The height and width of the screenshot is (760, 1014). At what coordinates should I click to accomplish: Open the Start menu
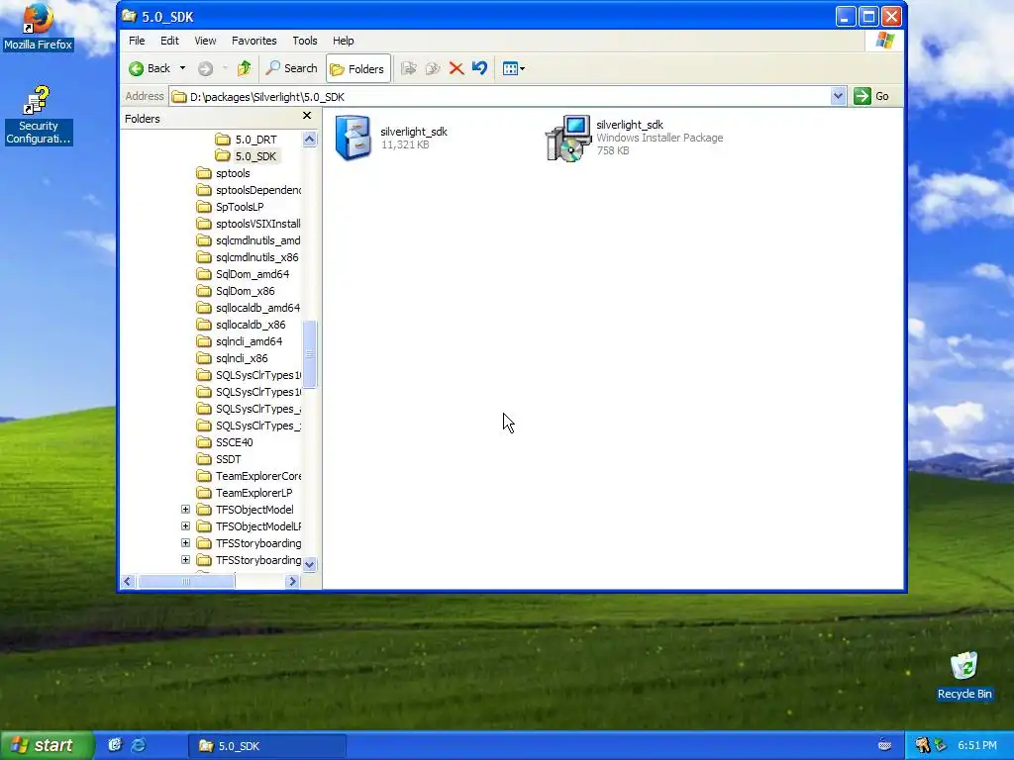[x=46, y=745]
